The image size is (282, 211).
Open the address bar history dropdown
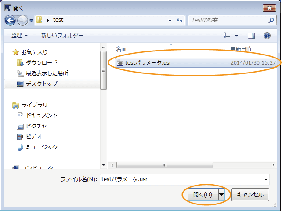pos(170,20)
